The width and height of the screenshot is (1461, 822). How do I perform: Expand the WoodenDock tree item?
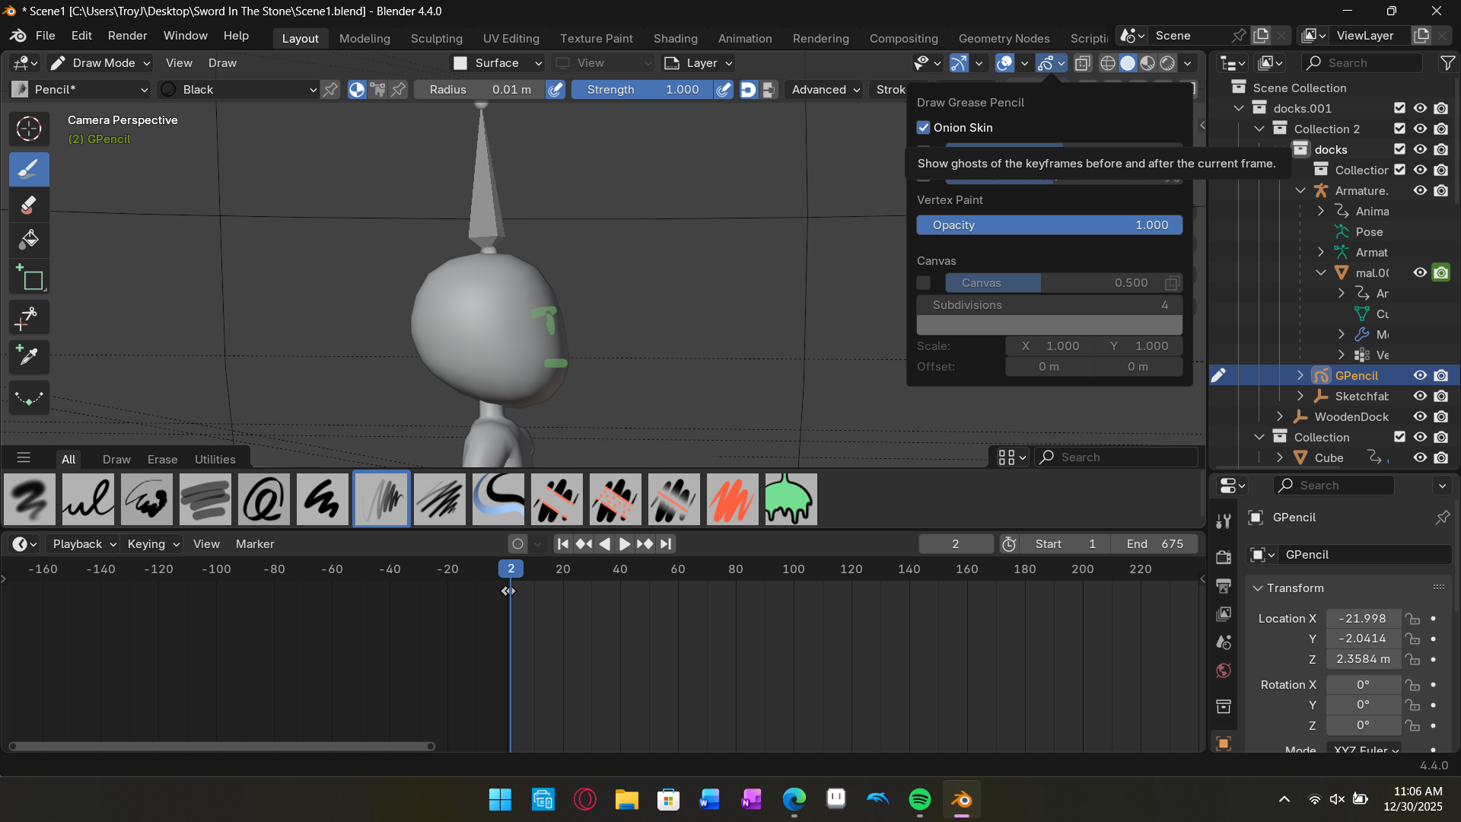tap(1280, 417)
